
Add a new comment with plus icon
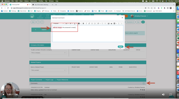click(144, 83)
